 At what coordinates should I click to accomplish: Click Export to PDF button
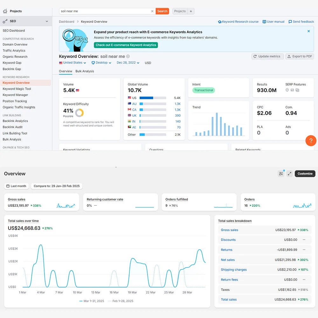click(300, 56)
